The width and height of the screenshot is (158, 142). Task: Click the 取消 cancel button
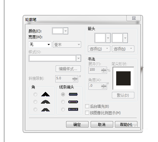102,124
